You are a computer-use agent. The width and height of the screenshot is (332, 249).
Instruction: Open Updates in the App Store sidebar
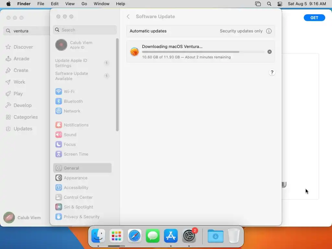point(19,128)
